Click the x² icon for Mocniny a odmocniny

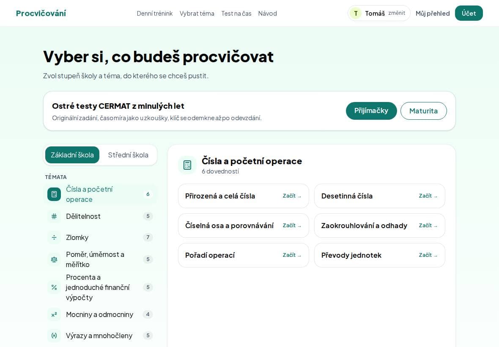tap(54, 314)
